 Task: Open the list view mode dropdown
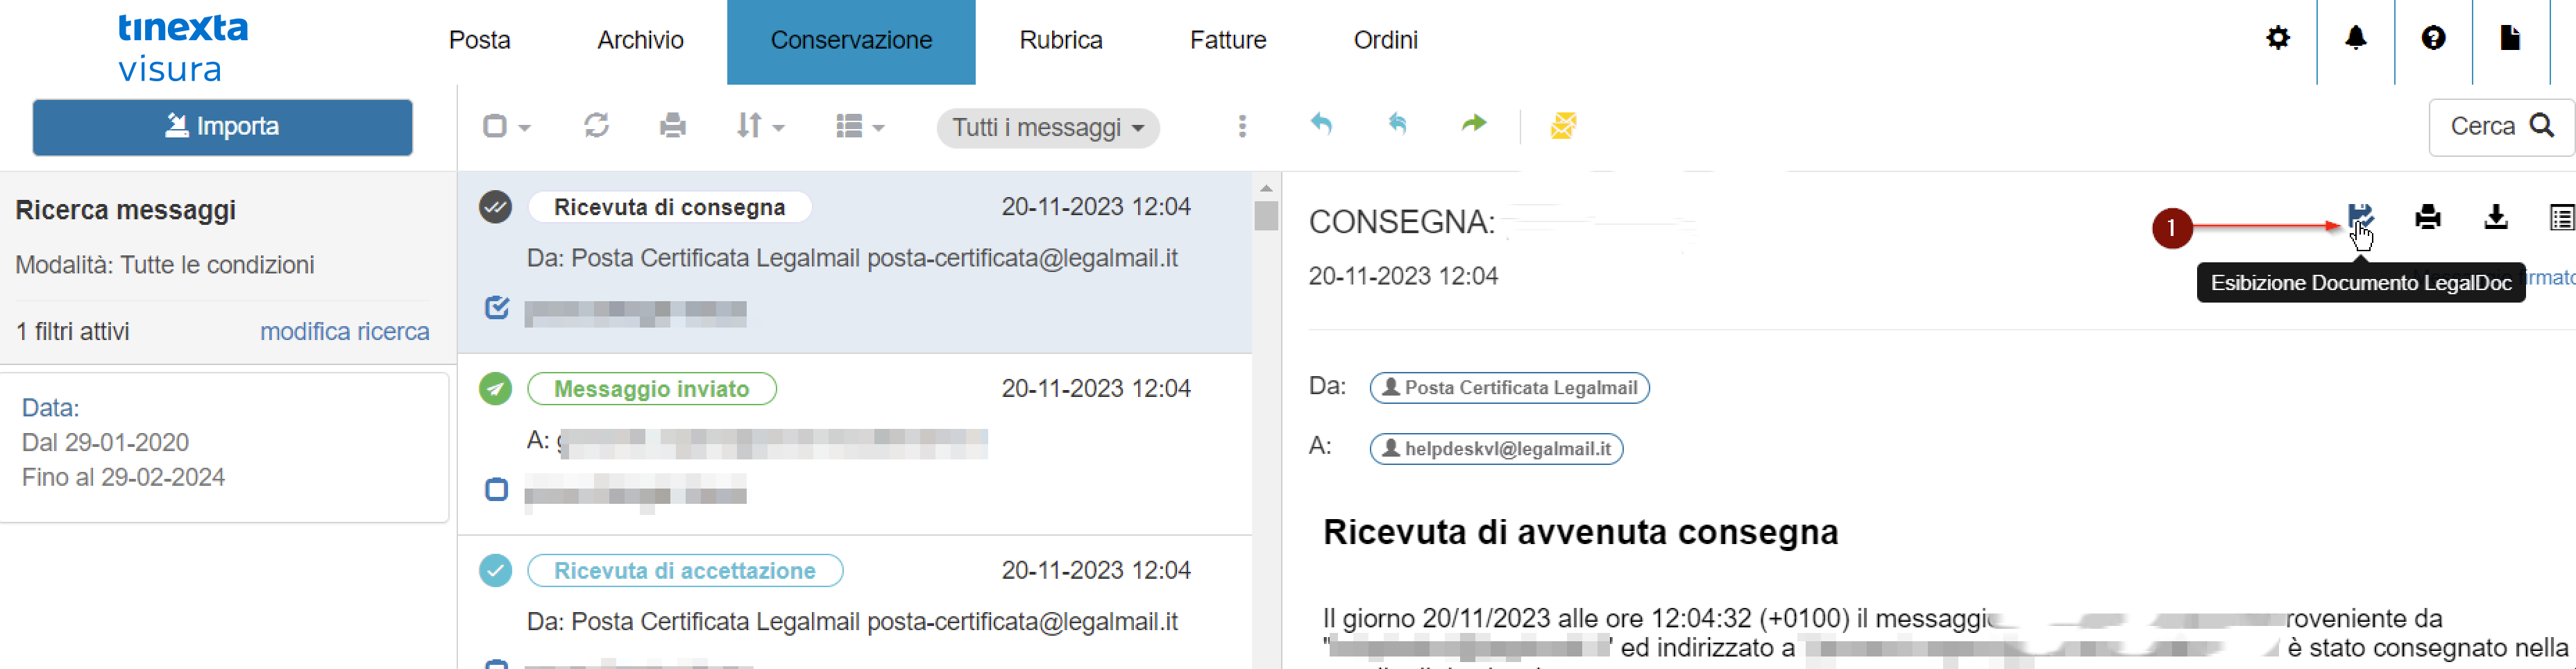coord(860,126)
